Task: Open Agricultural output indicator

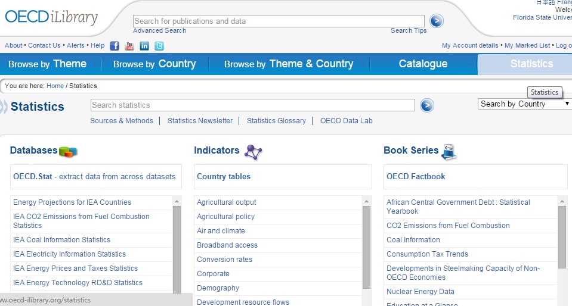Action: click(226, 202)
